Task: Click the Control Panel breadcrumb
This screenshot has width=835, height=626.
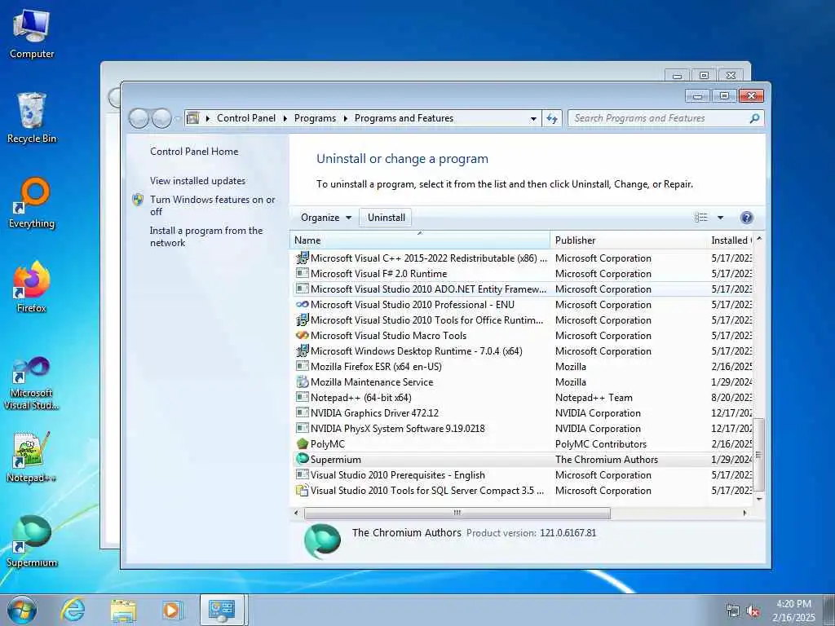Action: click(x=246, y=118)
